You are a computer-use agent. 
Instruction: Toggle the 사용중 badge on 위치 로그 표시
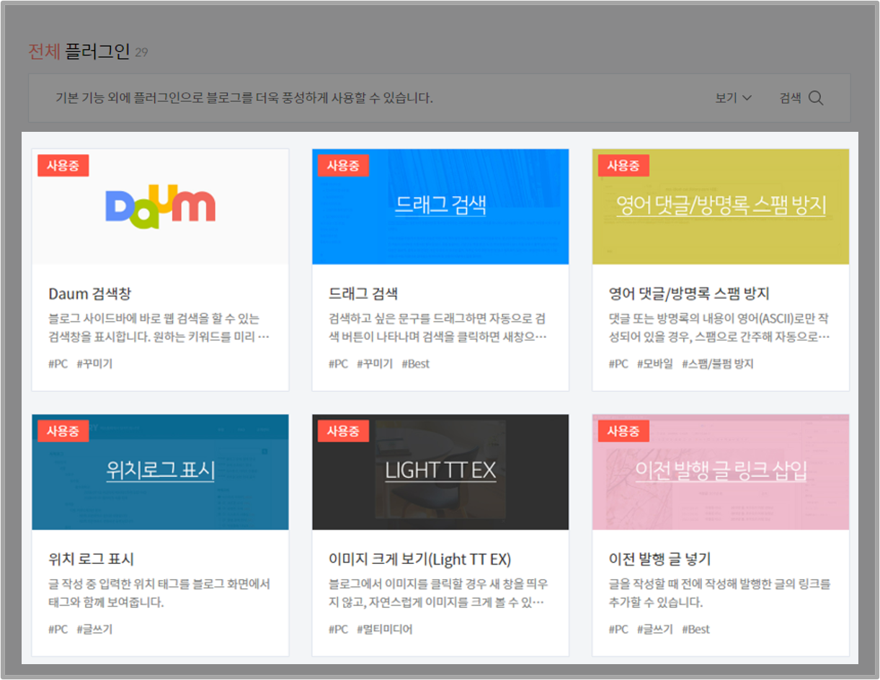63,431
